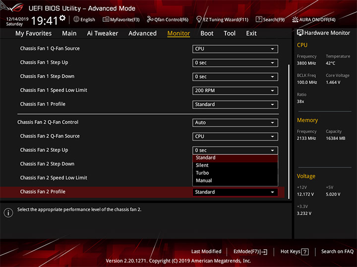Launch Qfan Control(F6) fan icon
Screen dimensions: 357x267
pos(150,19)
